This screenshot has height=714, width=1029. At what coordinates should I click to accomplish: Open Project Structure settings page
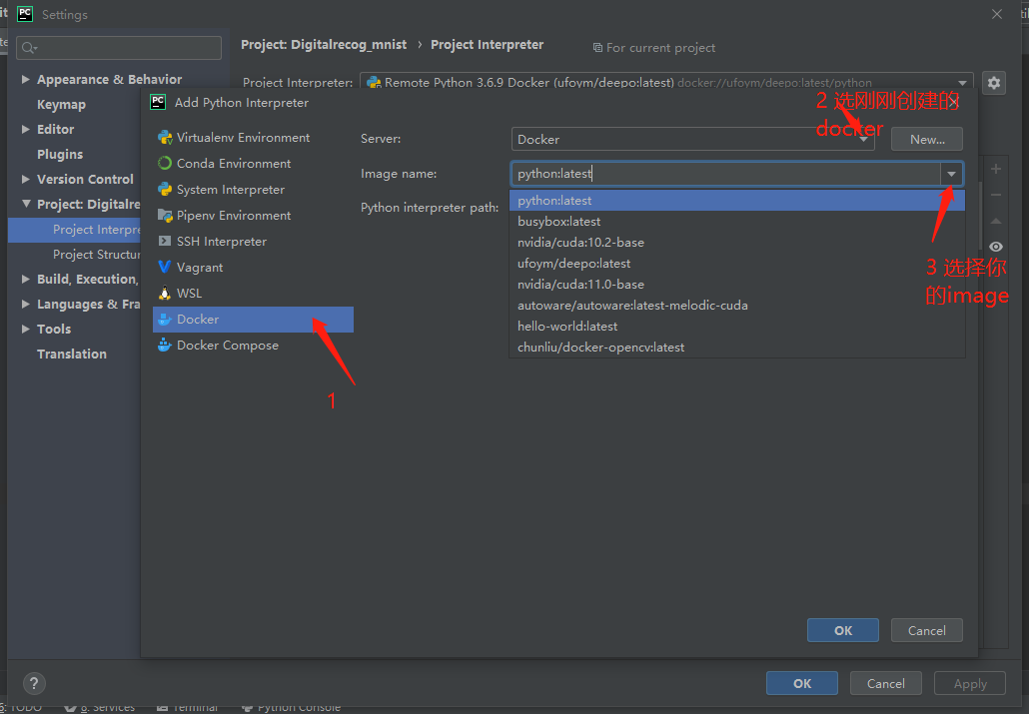pyautogui.click(x=97, y=254)
